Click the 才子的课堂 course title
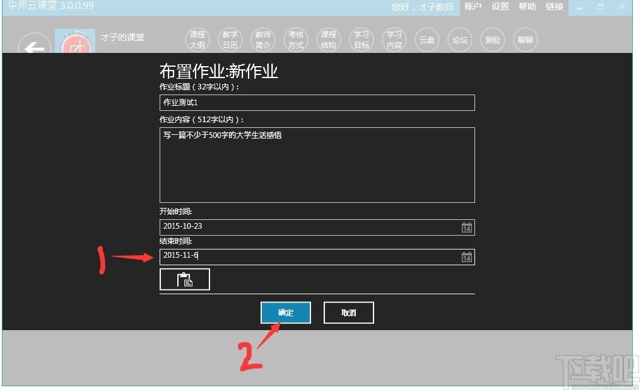 [122, 37]
